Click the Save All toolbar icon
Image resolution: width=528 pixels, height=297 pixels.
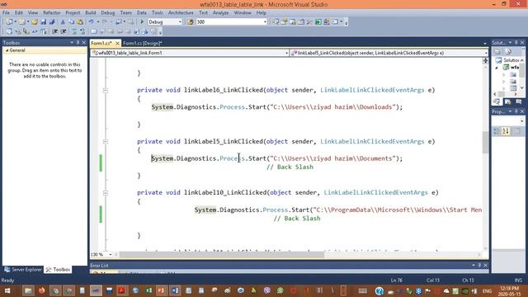tap(51, 22)
